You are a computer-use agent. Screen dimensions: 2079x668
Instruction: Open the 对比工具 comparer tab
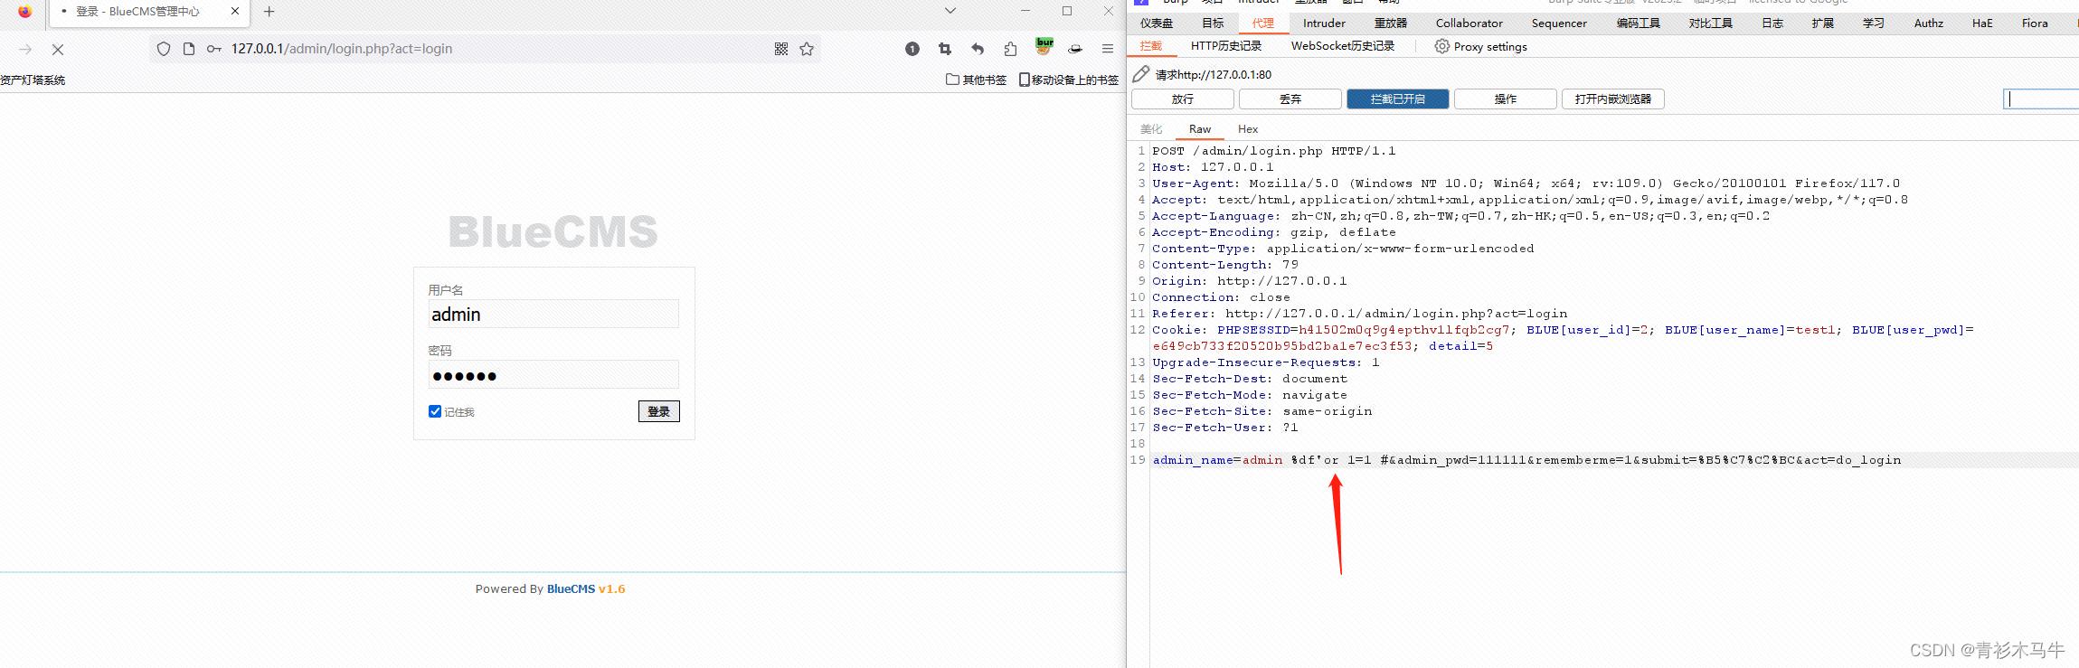tap(1711, 24)
